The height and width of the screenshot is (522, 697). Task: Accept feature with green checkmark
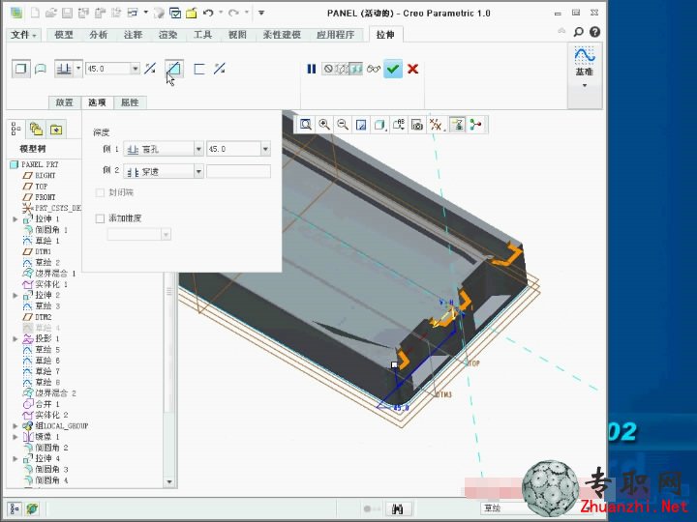pyautogui.click(x=393, y=69)
